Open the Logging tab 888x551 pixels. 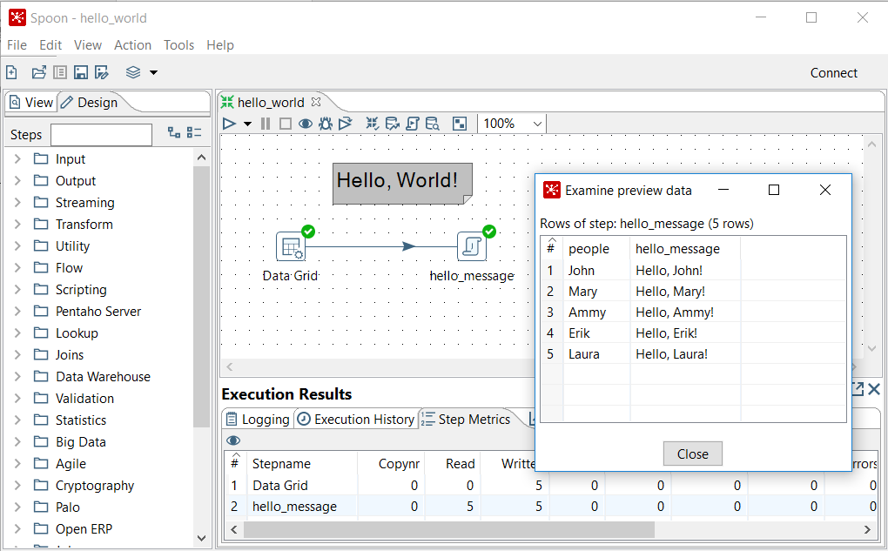click(258, 420)
